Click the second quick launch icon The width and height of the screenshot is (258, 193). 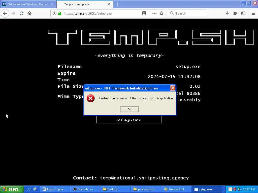pyautogui.click(x=35, y=189)
